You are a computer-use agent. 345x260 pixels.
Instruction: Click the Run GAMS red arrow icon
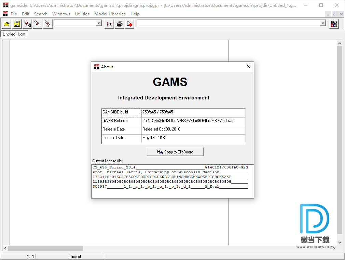pos(129,24)
